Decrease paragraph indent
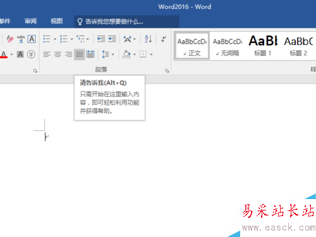This screenshot has width=316, height=237. (101, 39)
